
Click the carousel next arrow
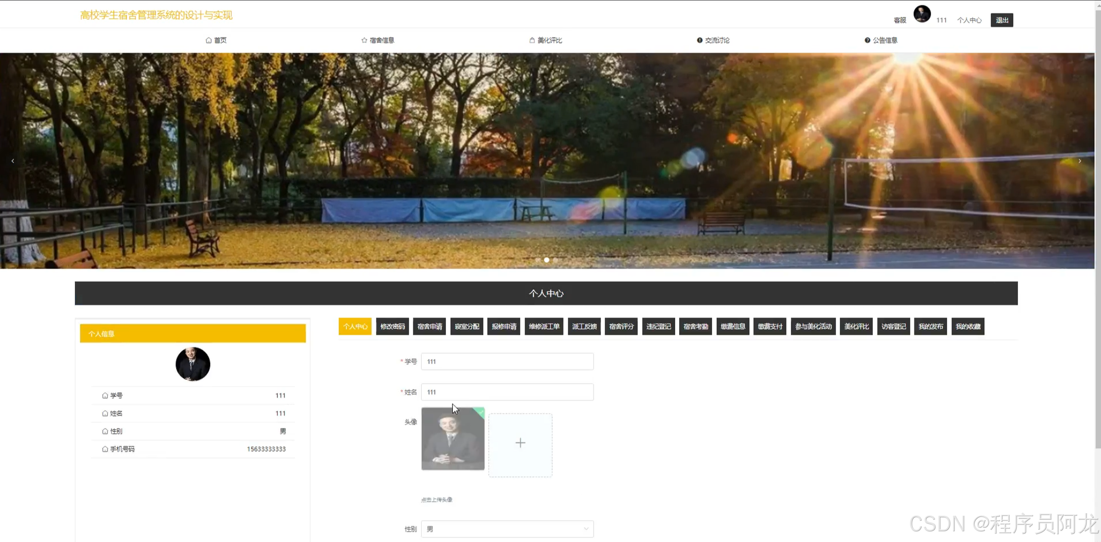click(1079, 161)
